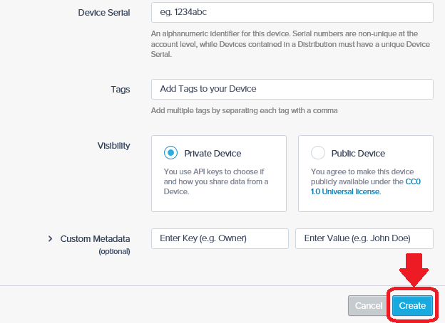Click the Tags label
This screenshot has width=445, height=323.
121,90
